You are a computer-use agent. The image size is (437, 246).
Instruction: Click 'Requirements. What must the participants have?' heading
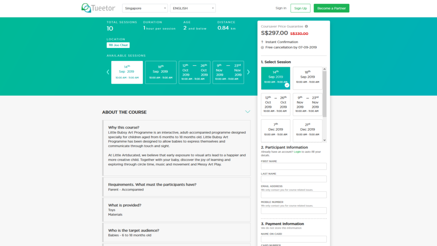152,184
